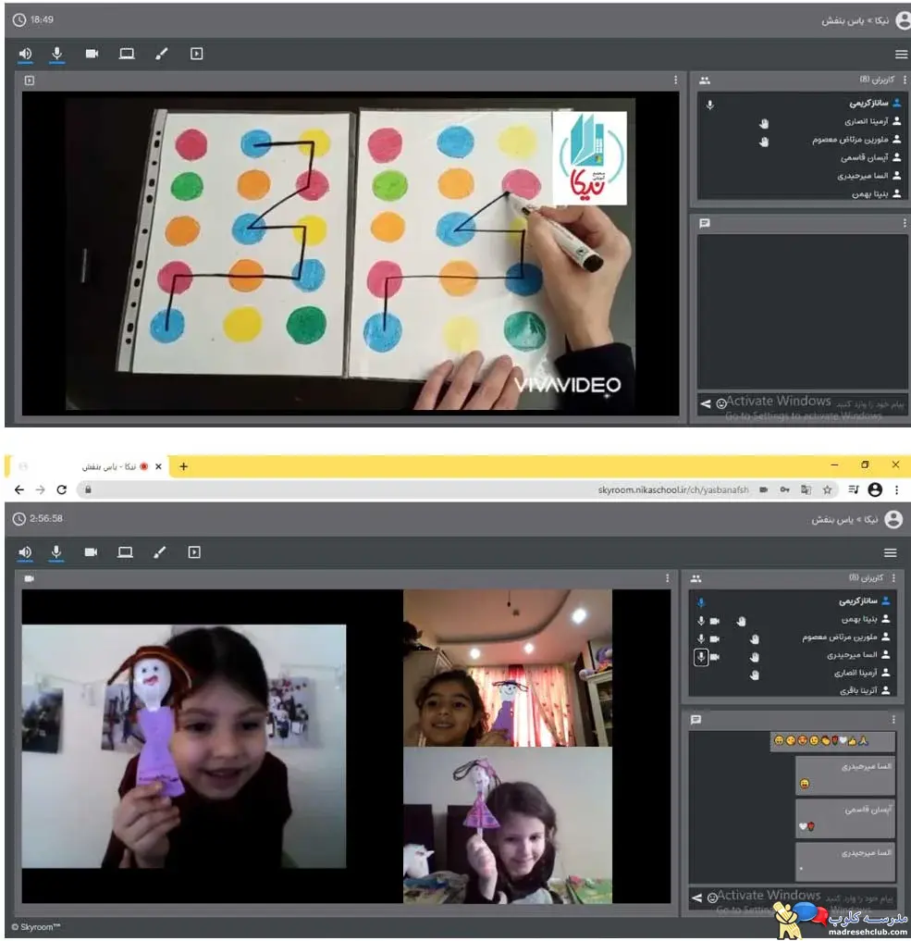The height and width of the screenshot is (941, 911).
Task: Reload the page in Chrome
Action: coord(61,489)
